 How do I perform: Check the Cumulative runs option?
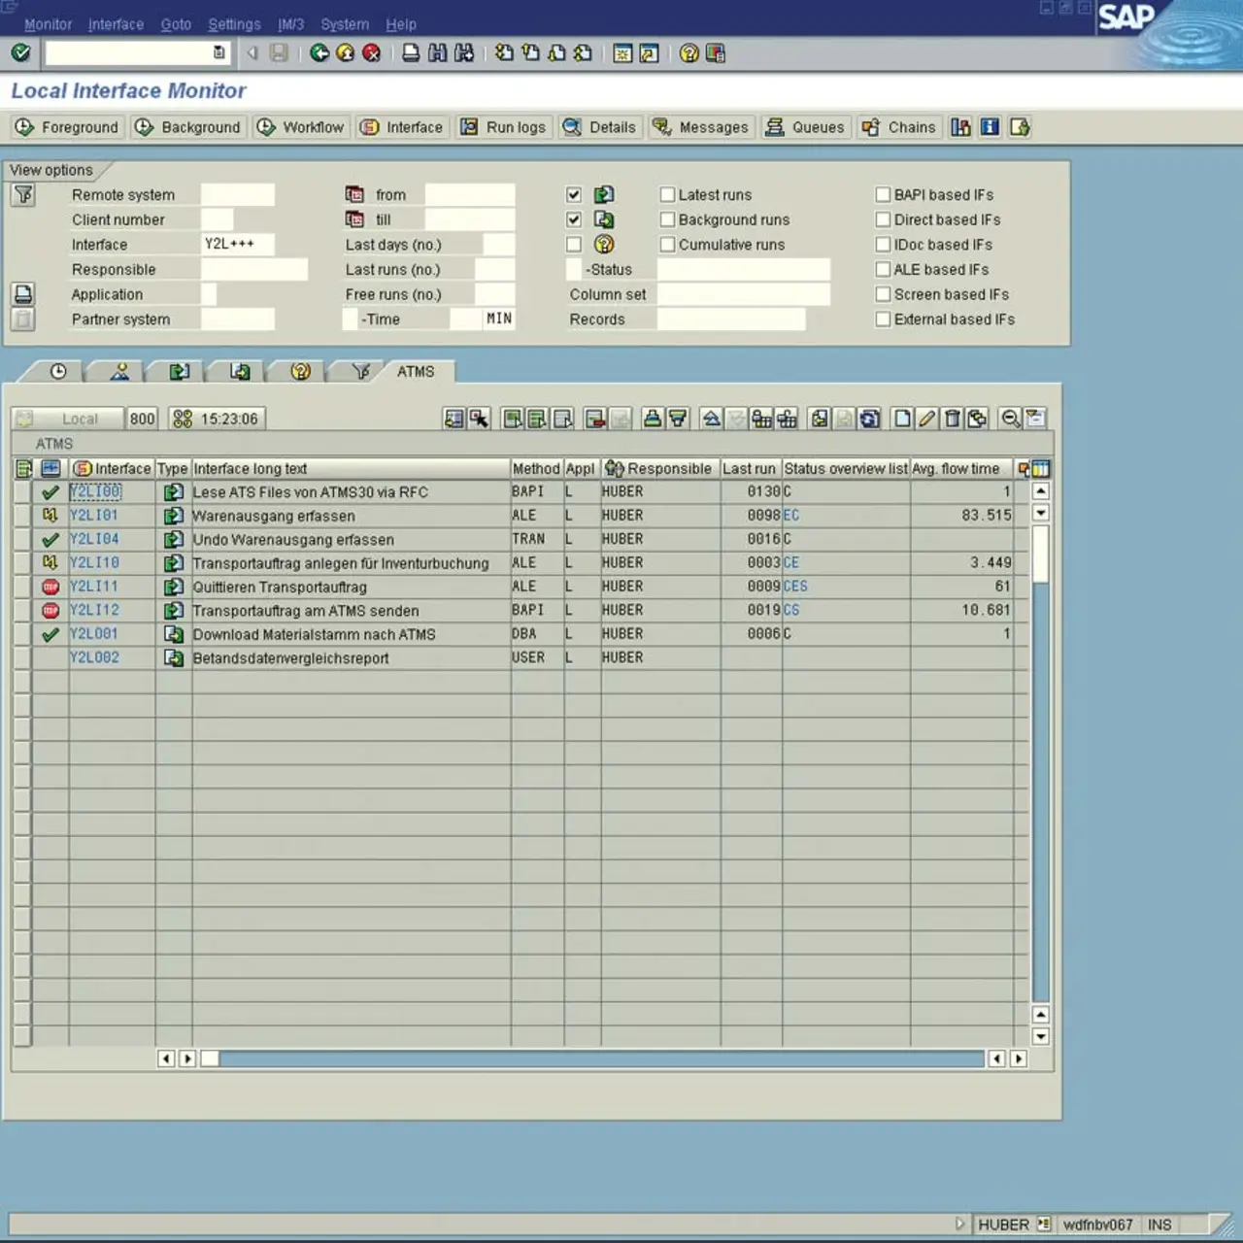coord(667,245)
